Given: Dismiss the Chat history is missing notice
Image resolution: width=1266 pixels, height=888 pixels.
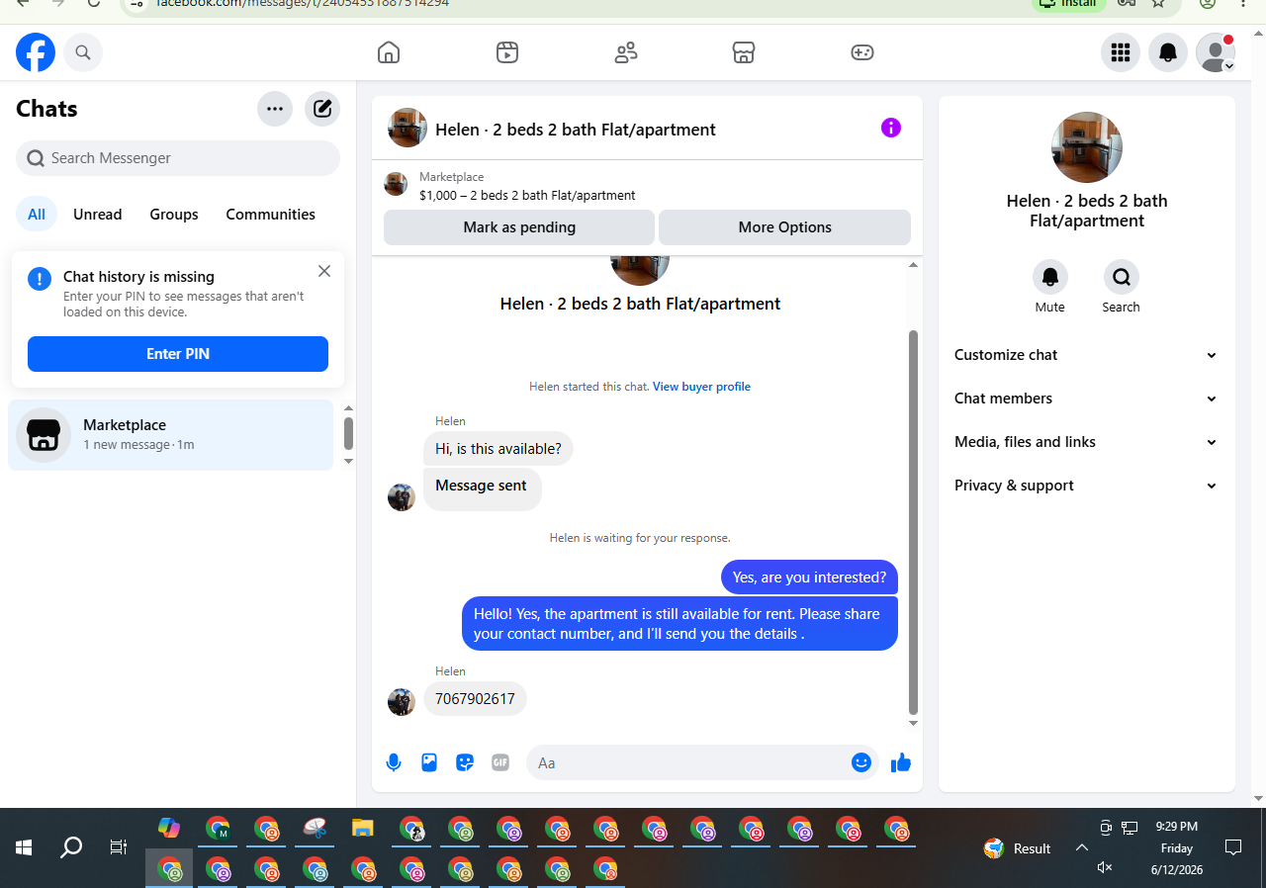Looking at the screenshot, I should [x=324, y=271].
